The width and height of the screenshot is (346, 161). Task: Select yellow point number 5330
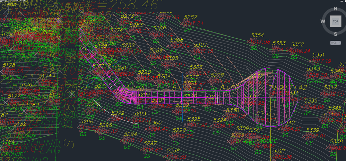click(233, 110)
